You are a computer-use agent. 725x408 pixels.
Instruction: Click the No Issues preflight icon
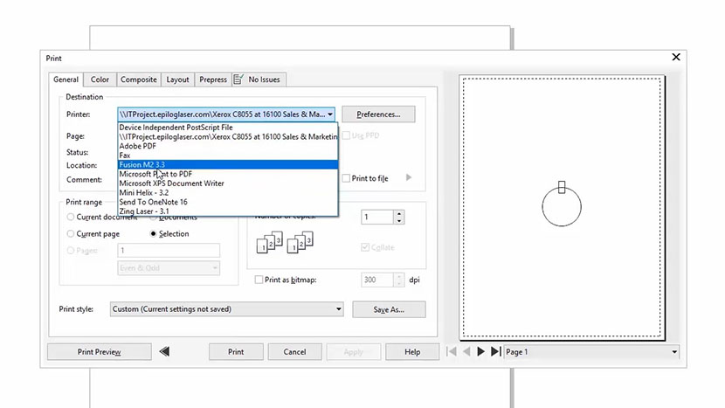tap(238, 80)
